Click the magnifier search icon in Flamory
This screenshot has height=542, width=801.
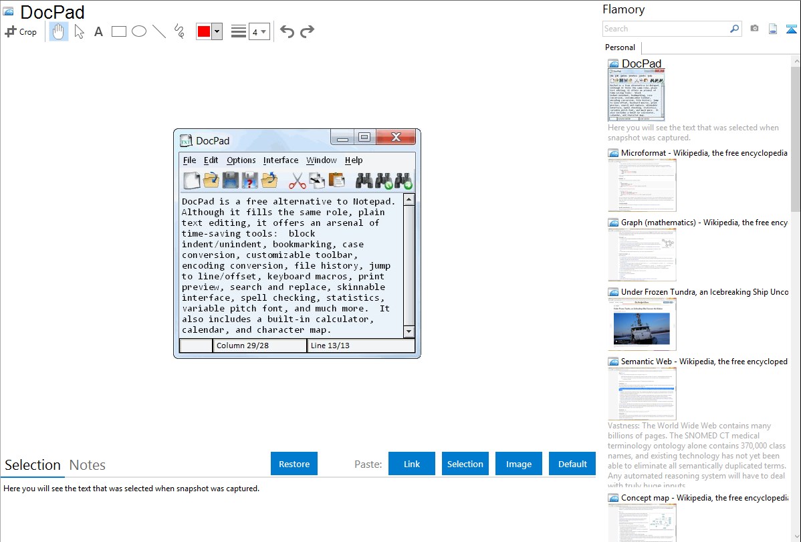[734, 29]
